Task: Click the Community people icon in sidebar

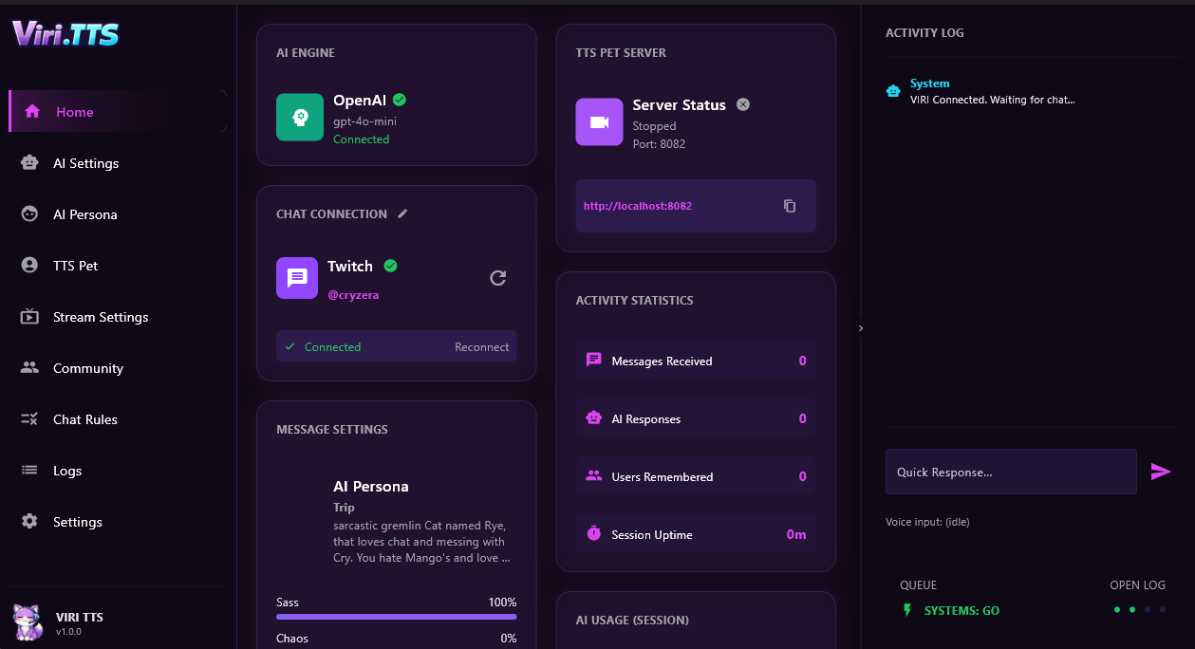Action: pos(28,368)
